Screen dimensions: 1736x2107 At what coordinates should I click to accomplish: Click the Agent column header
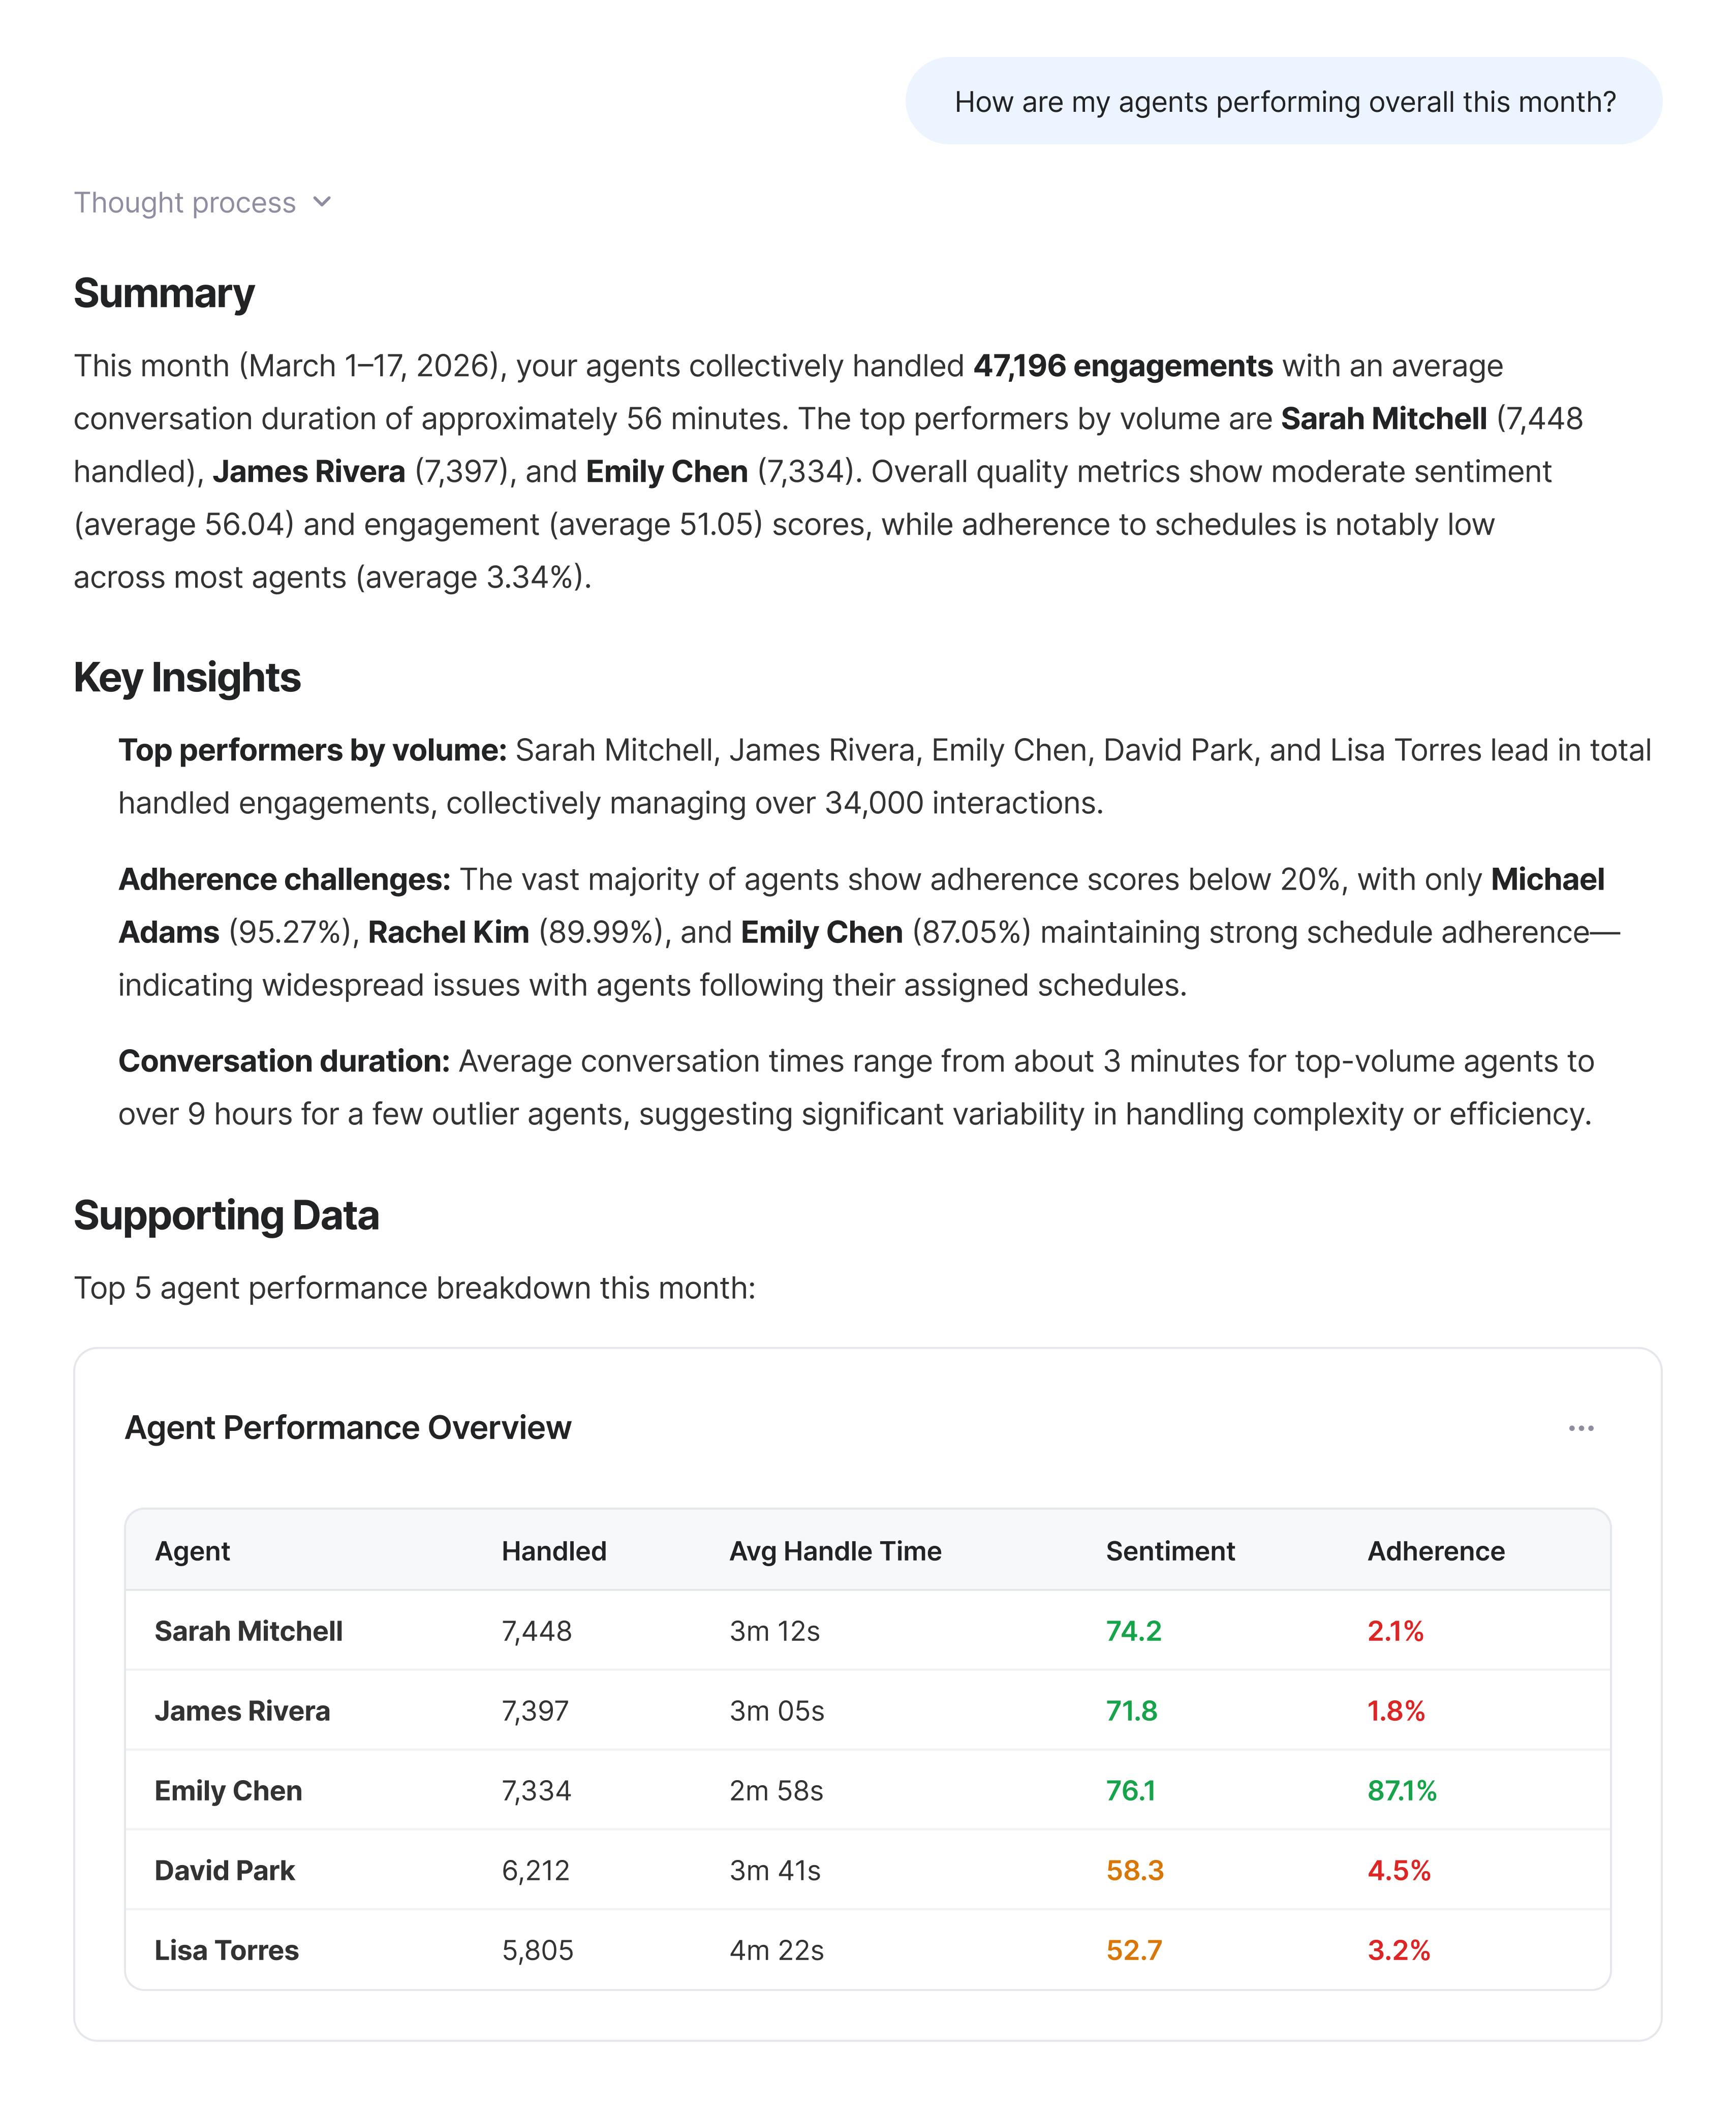click(x=192, y=1551)
